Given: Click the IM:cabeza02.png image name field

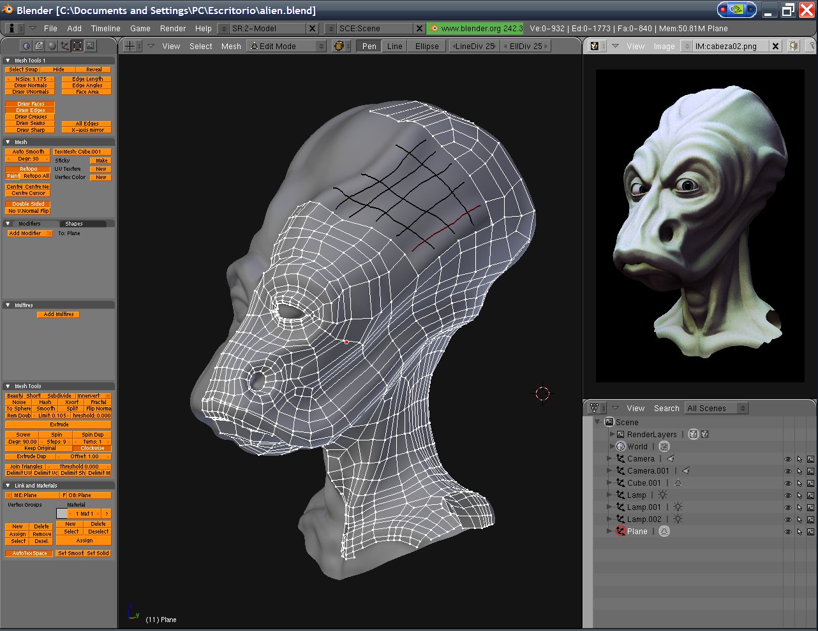Looking at the screenshot, I should [725, 46].
